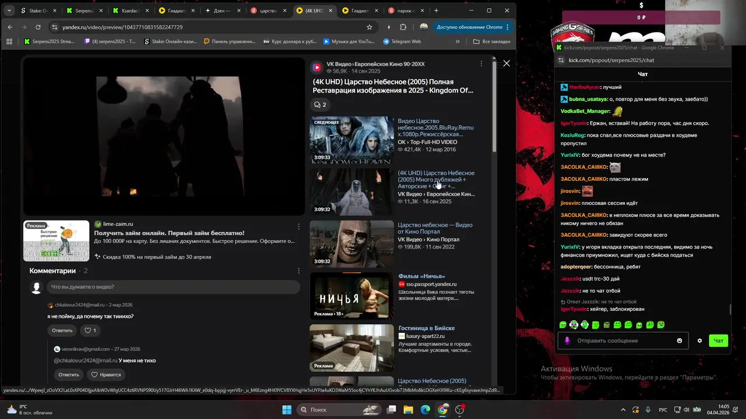Screen dimensions: 746x419
Task: Bookmark this page with the star icon
Action: coord(370,27)
